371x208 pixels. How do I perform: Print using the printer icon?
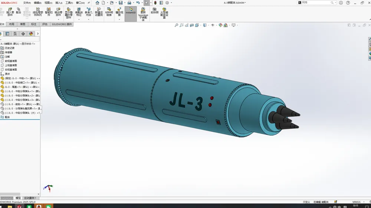[x=129, y=3]
